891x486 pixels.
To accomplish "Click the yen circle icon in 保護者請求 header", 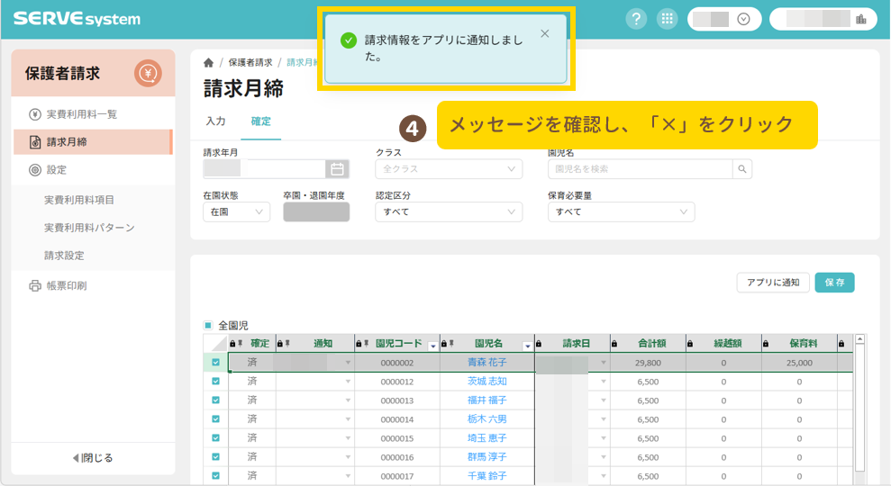I will (x=148, y=73).
